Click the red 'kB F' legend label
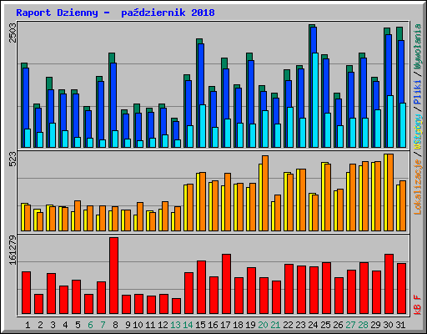Screen dimensions: 427x334 418,305
